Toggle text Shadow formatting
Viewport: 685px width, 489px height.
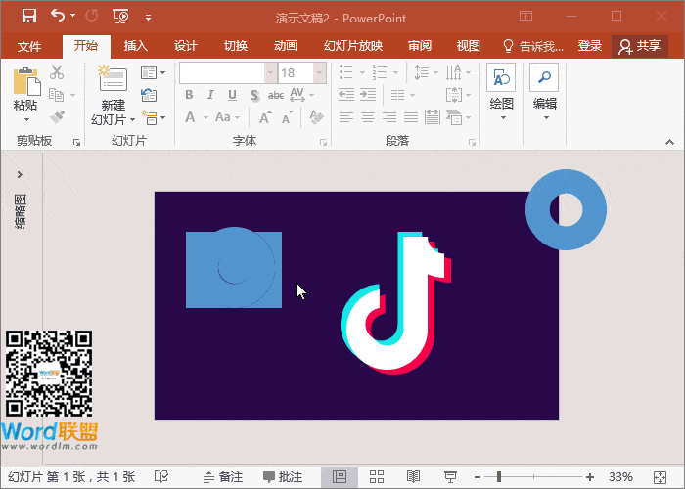tap(255, 95)
